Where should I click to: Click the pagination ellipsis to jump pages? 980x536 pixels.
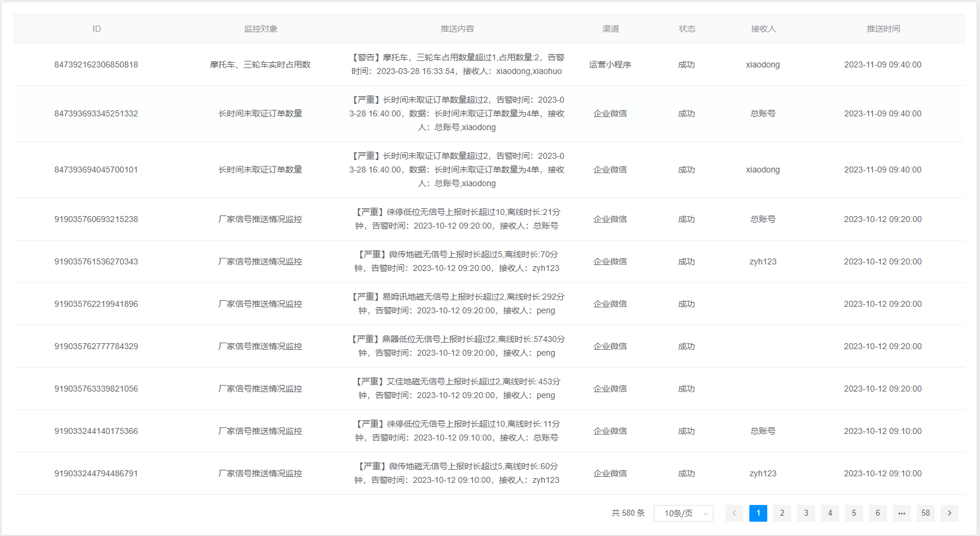coord(901,513)
